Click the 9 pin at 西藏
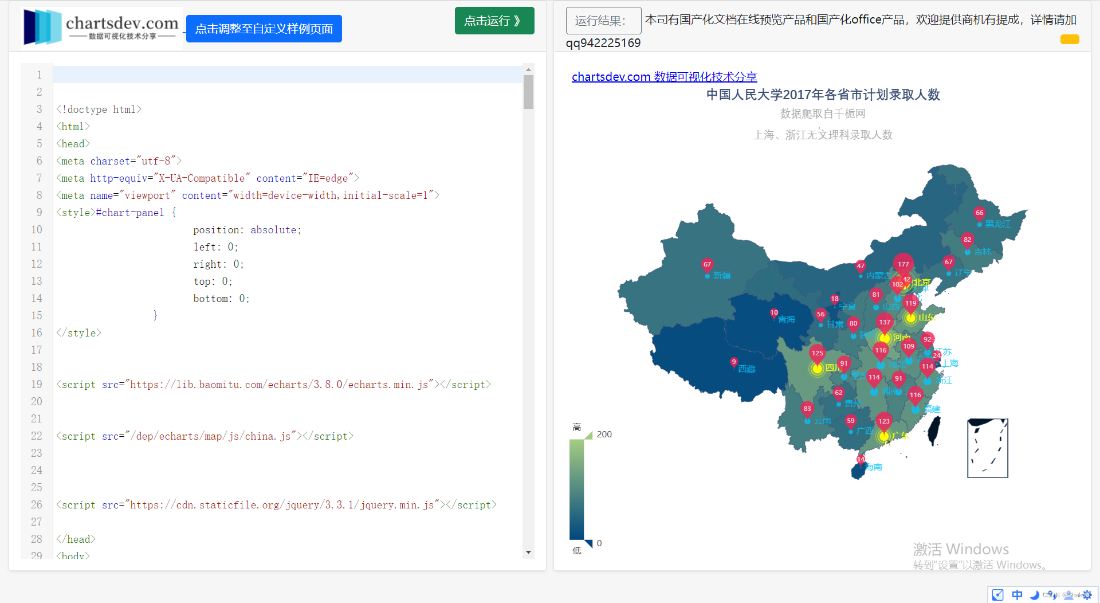The width and height of the screenshot is (1100, 603). coord(734,362)
